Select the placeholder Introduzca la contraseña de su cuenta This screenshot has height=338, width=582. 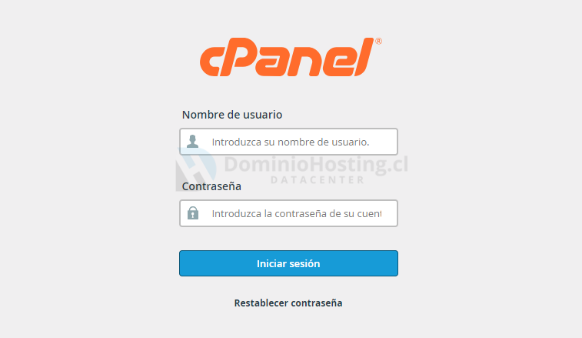[x=297, y=213]
